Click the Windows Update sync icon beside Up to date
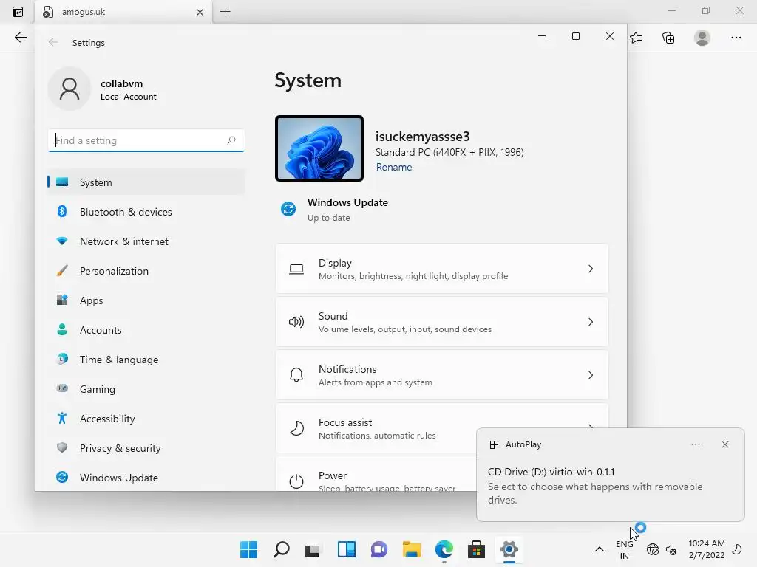Screen dimensions: 757x567 click(x=288, y=209)
